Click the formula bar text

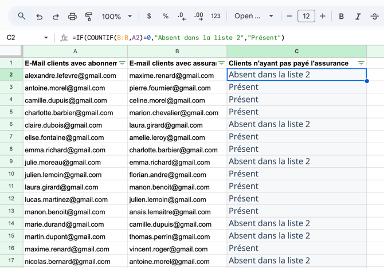coord(178,38)
